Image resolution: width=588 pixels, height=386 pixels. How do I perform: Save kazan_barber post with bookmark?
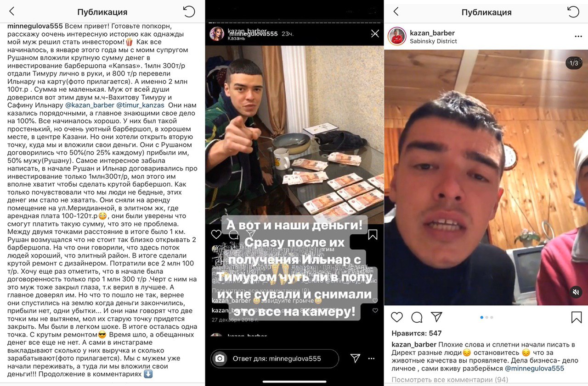[x=577, y=317]
